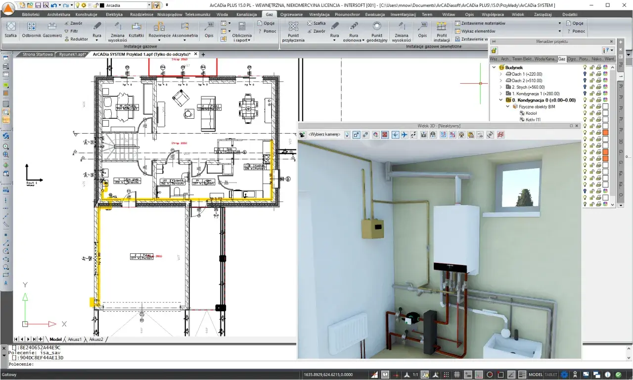Toggle lock icon on Budynek row
Image resolution: width=633 pixels, height=380 pixels.
click(x=591, y=67)
